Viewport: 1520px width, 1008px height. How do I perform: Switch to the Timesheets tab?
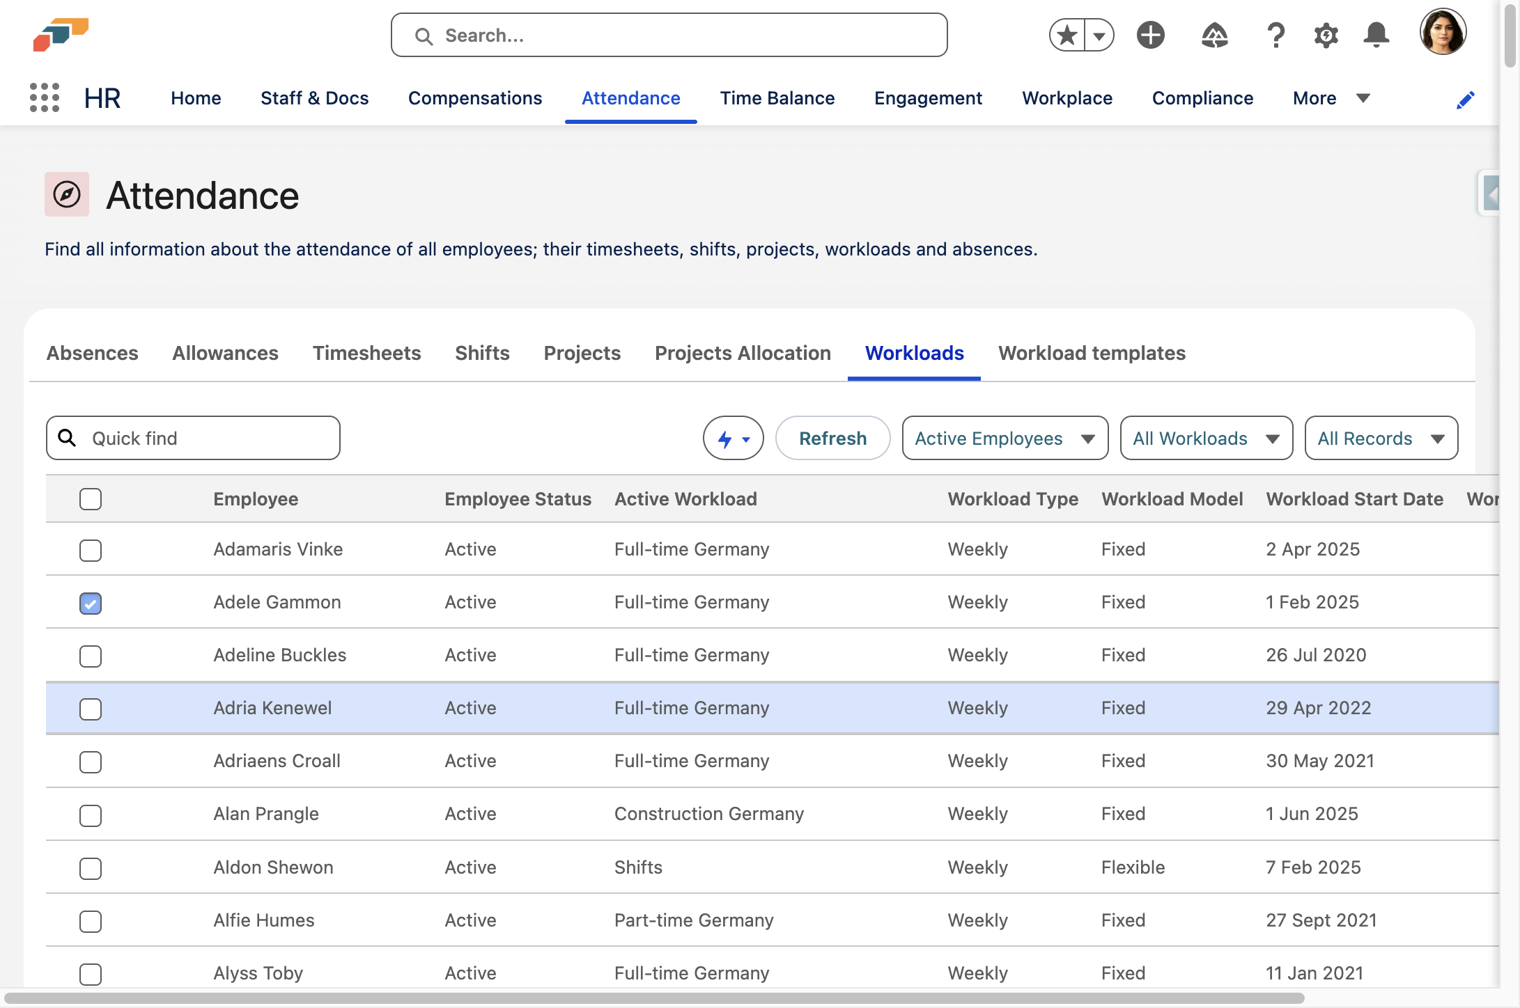[366, 353]
